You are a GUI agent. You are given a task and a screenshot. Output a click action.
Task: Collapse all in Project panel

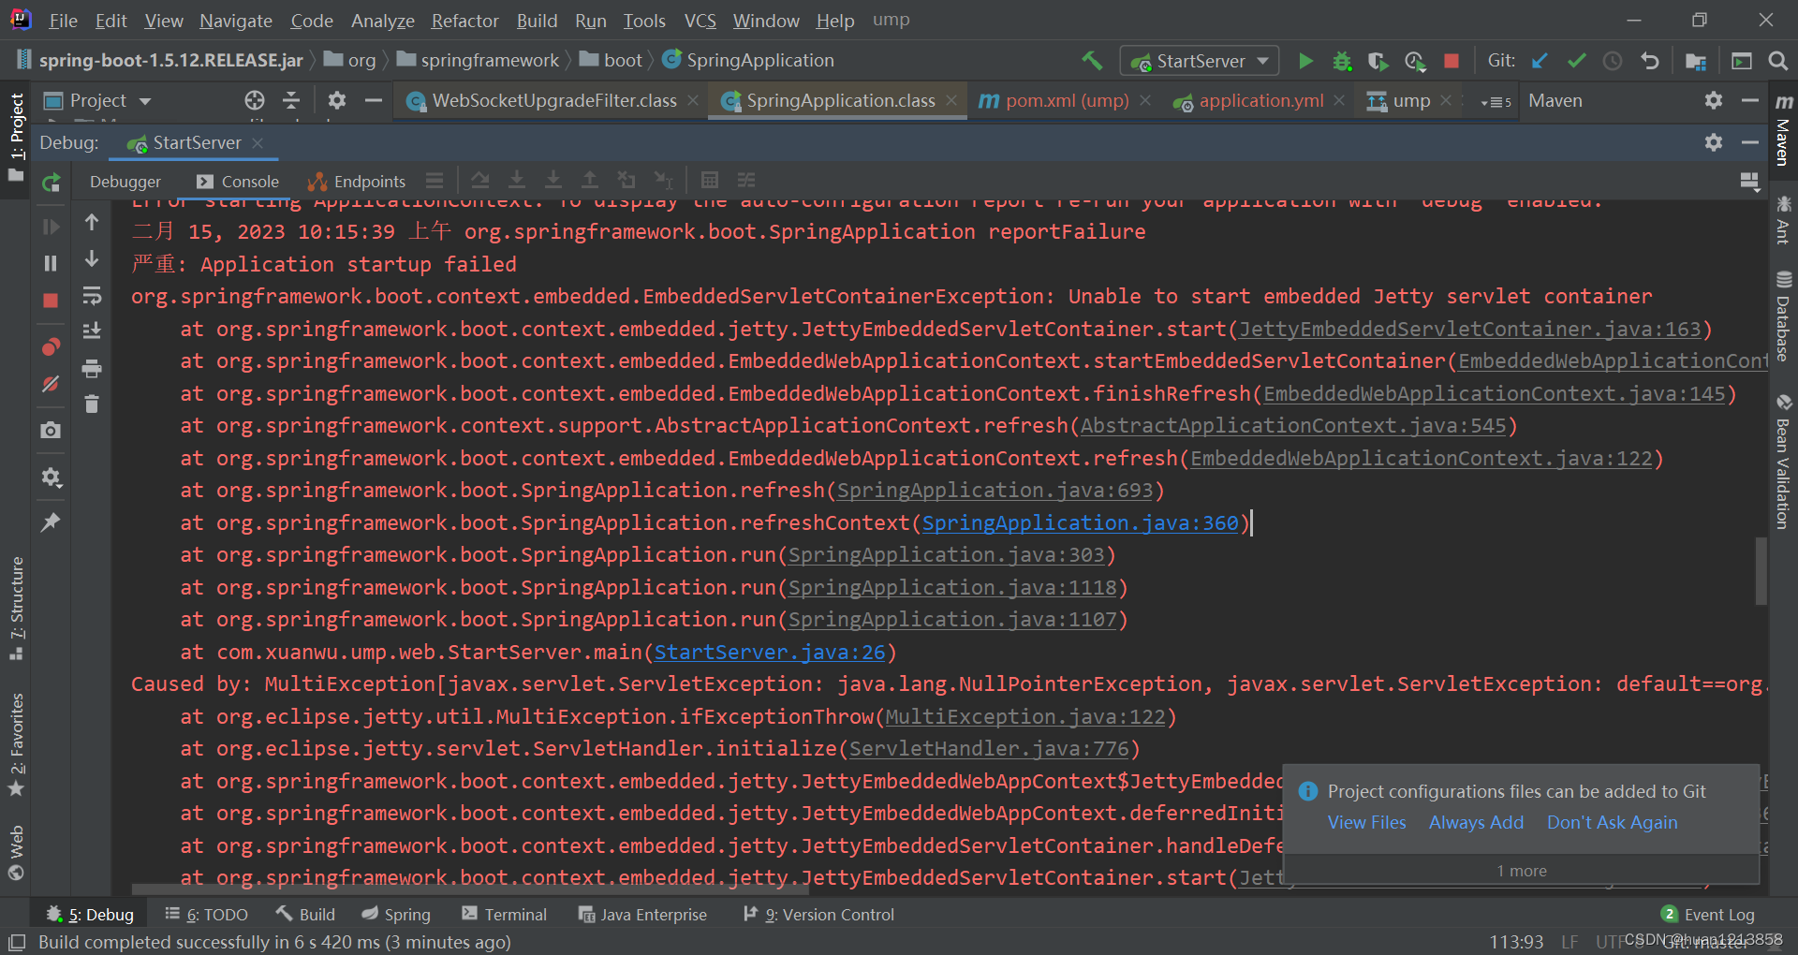tap(291, 100)
